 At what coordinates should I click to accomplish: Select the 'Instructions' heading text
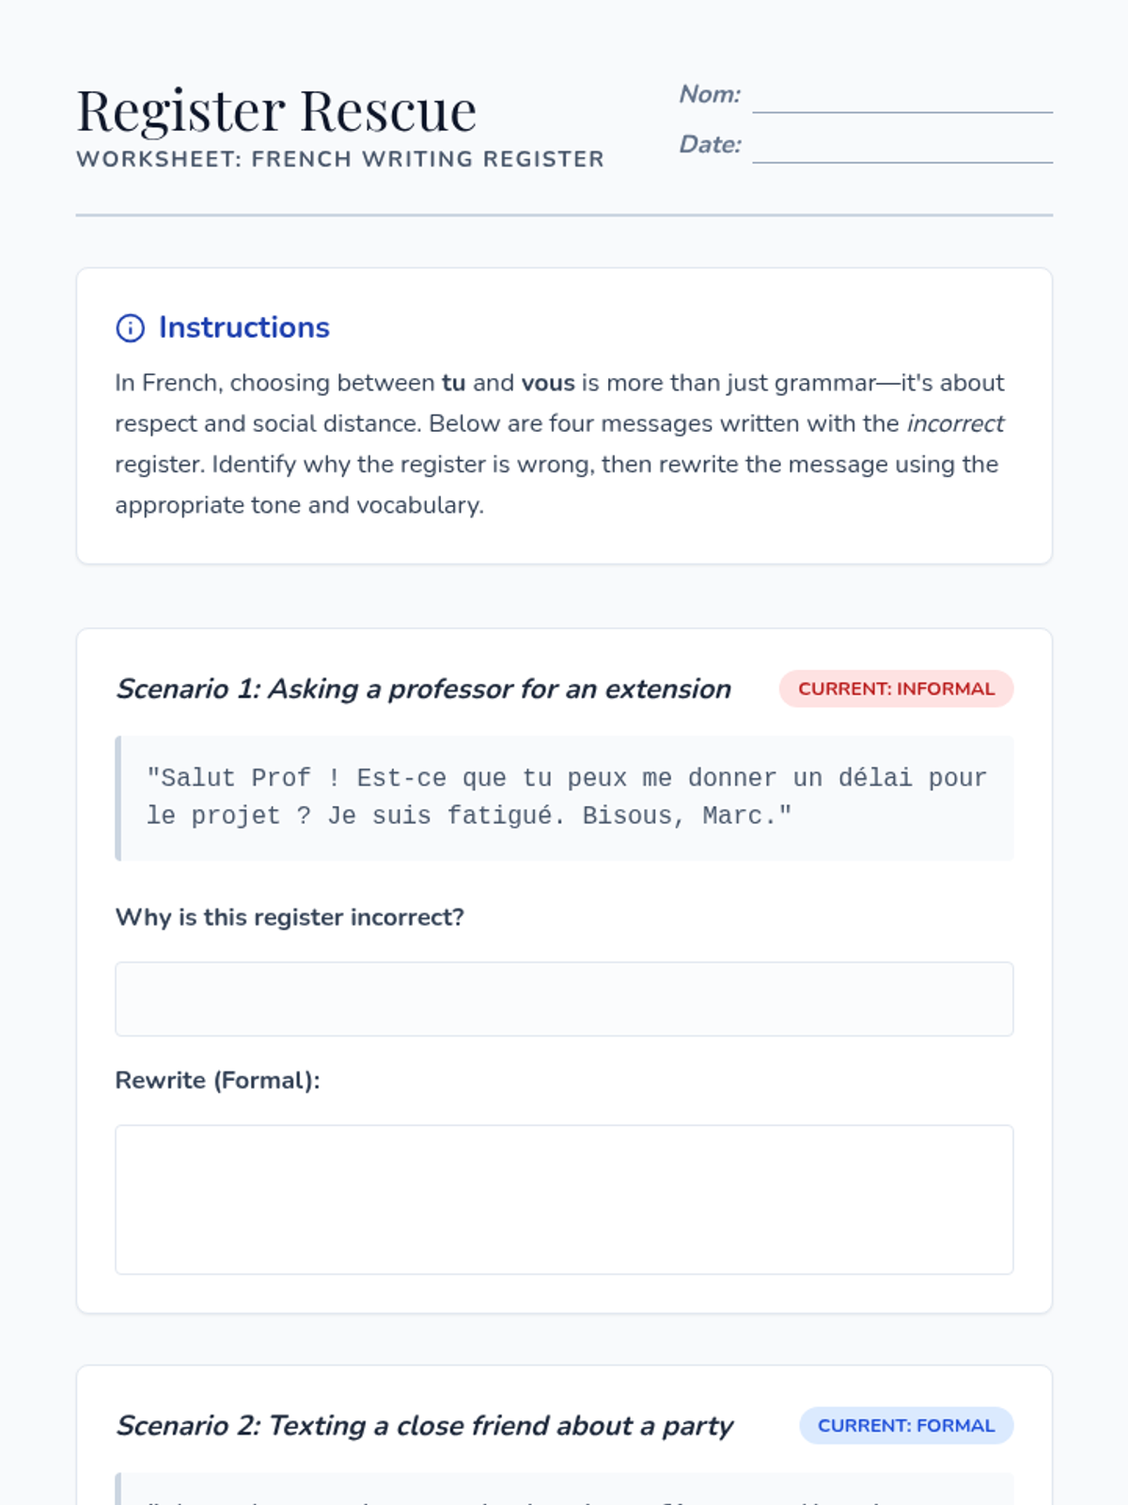[x=243, y=327]
